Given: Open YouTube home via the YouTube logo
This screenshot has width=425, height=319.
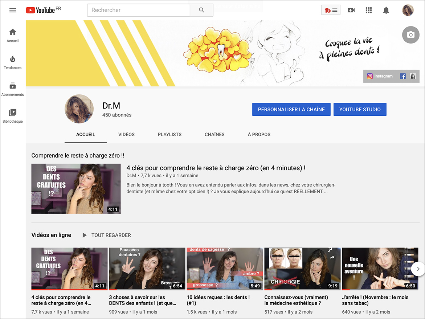Looking at the screenshot, I should pos(40,10).
